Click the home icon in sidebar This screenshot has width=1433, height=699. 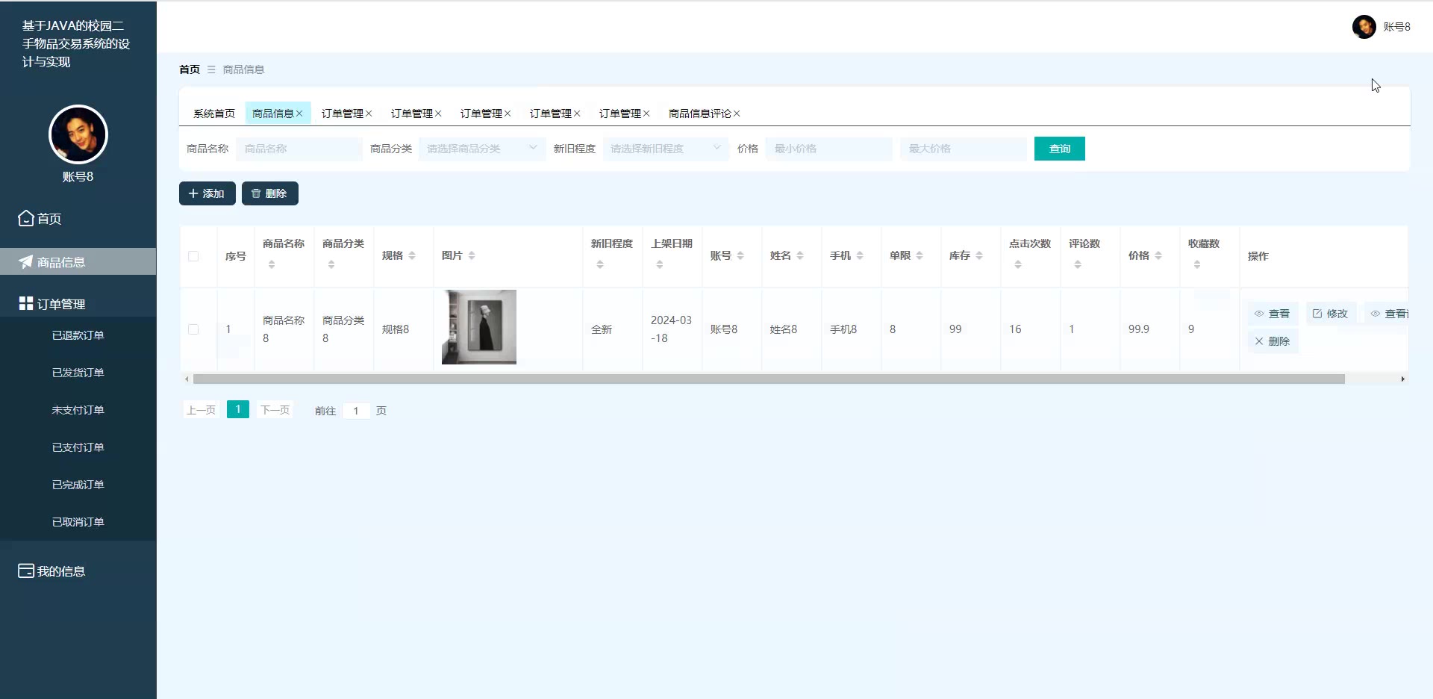[x=26, y=218]
